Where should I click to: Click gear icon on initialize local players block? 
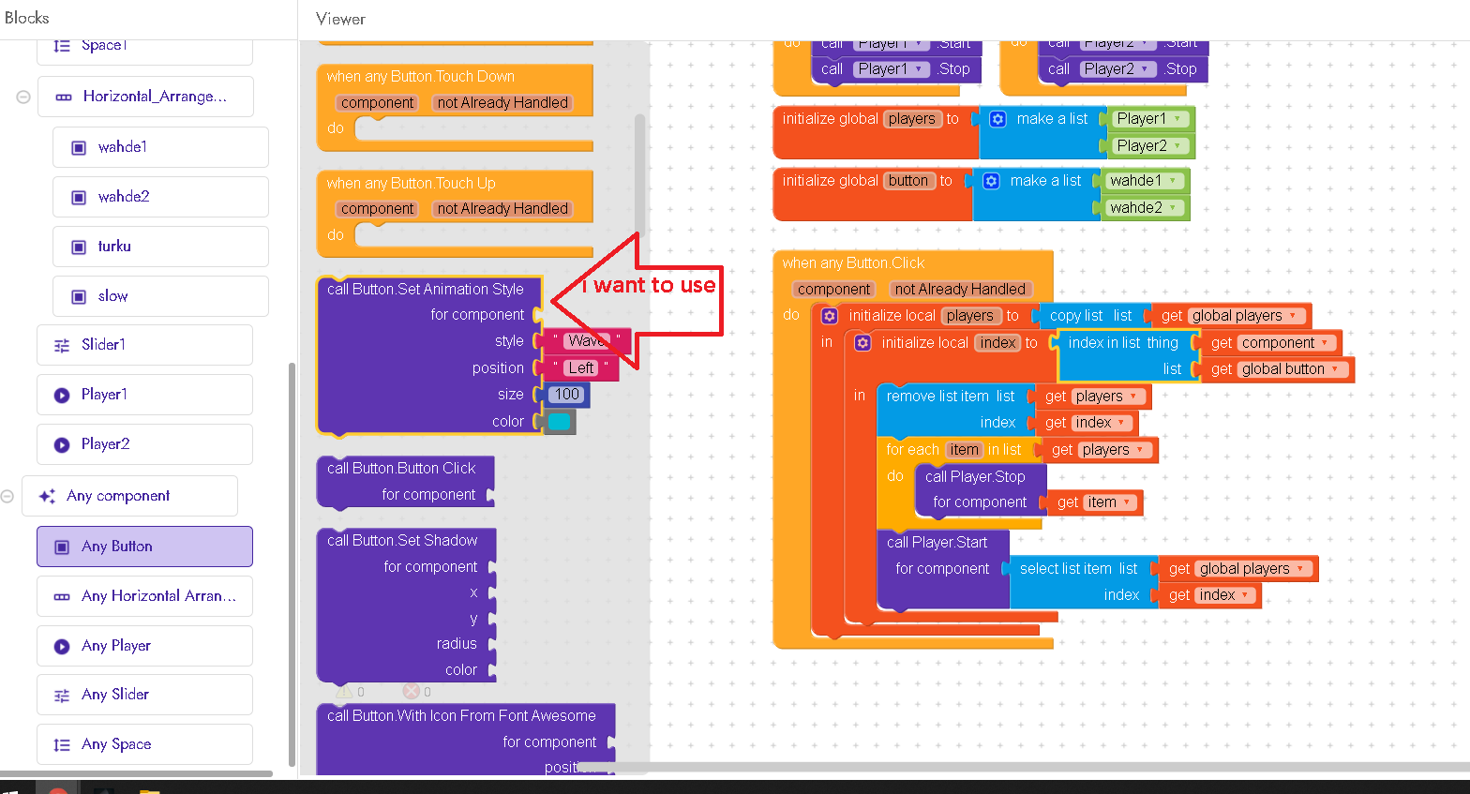pyautogui.click(x=829, y=316)
